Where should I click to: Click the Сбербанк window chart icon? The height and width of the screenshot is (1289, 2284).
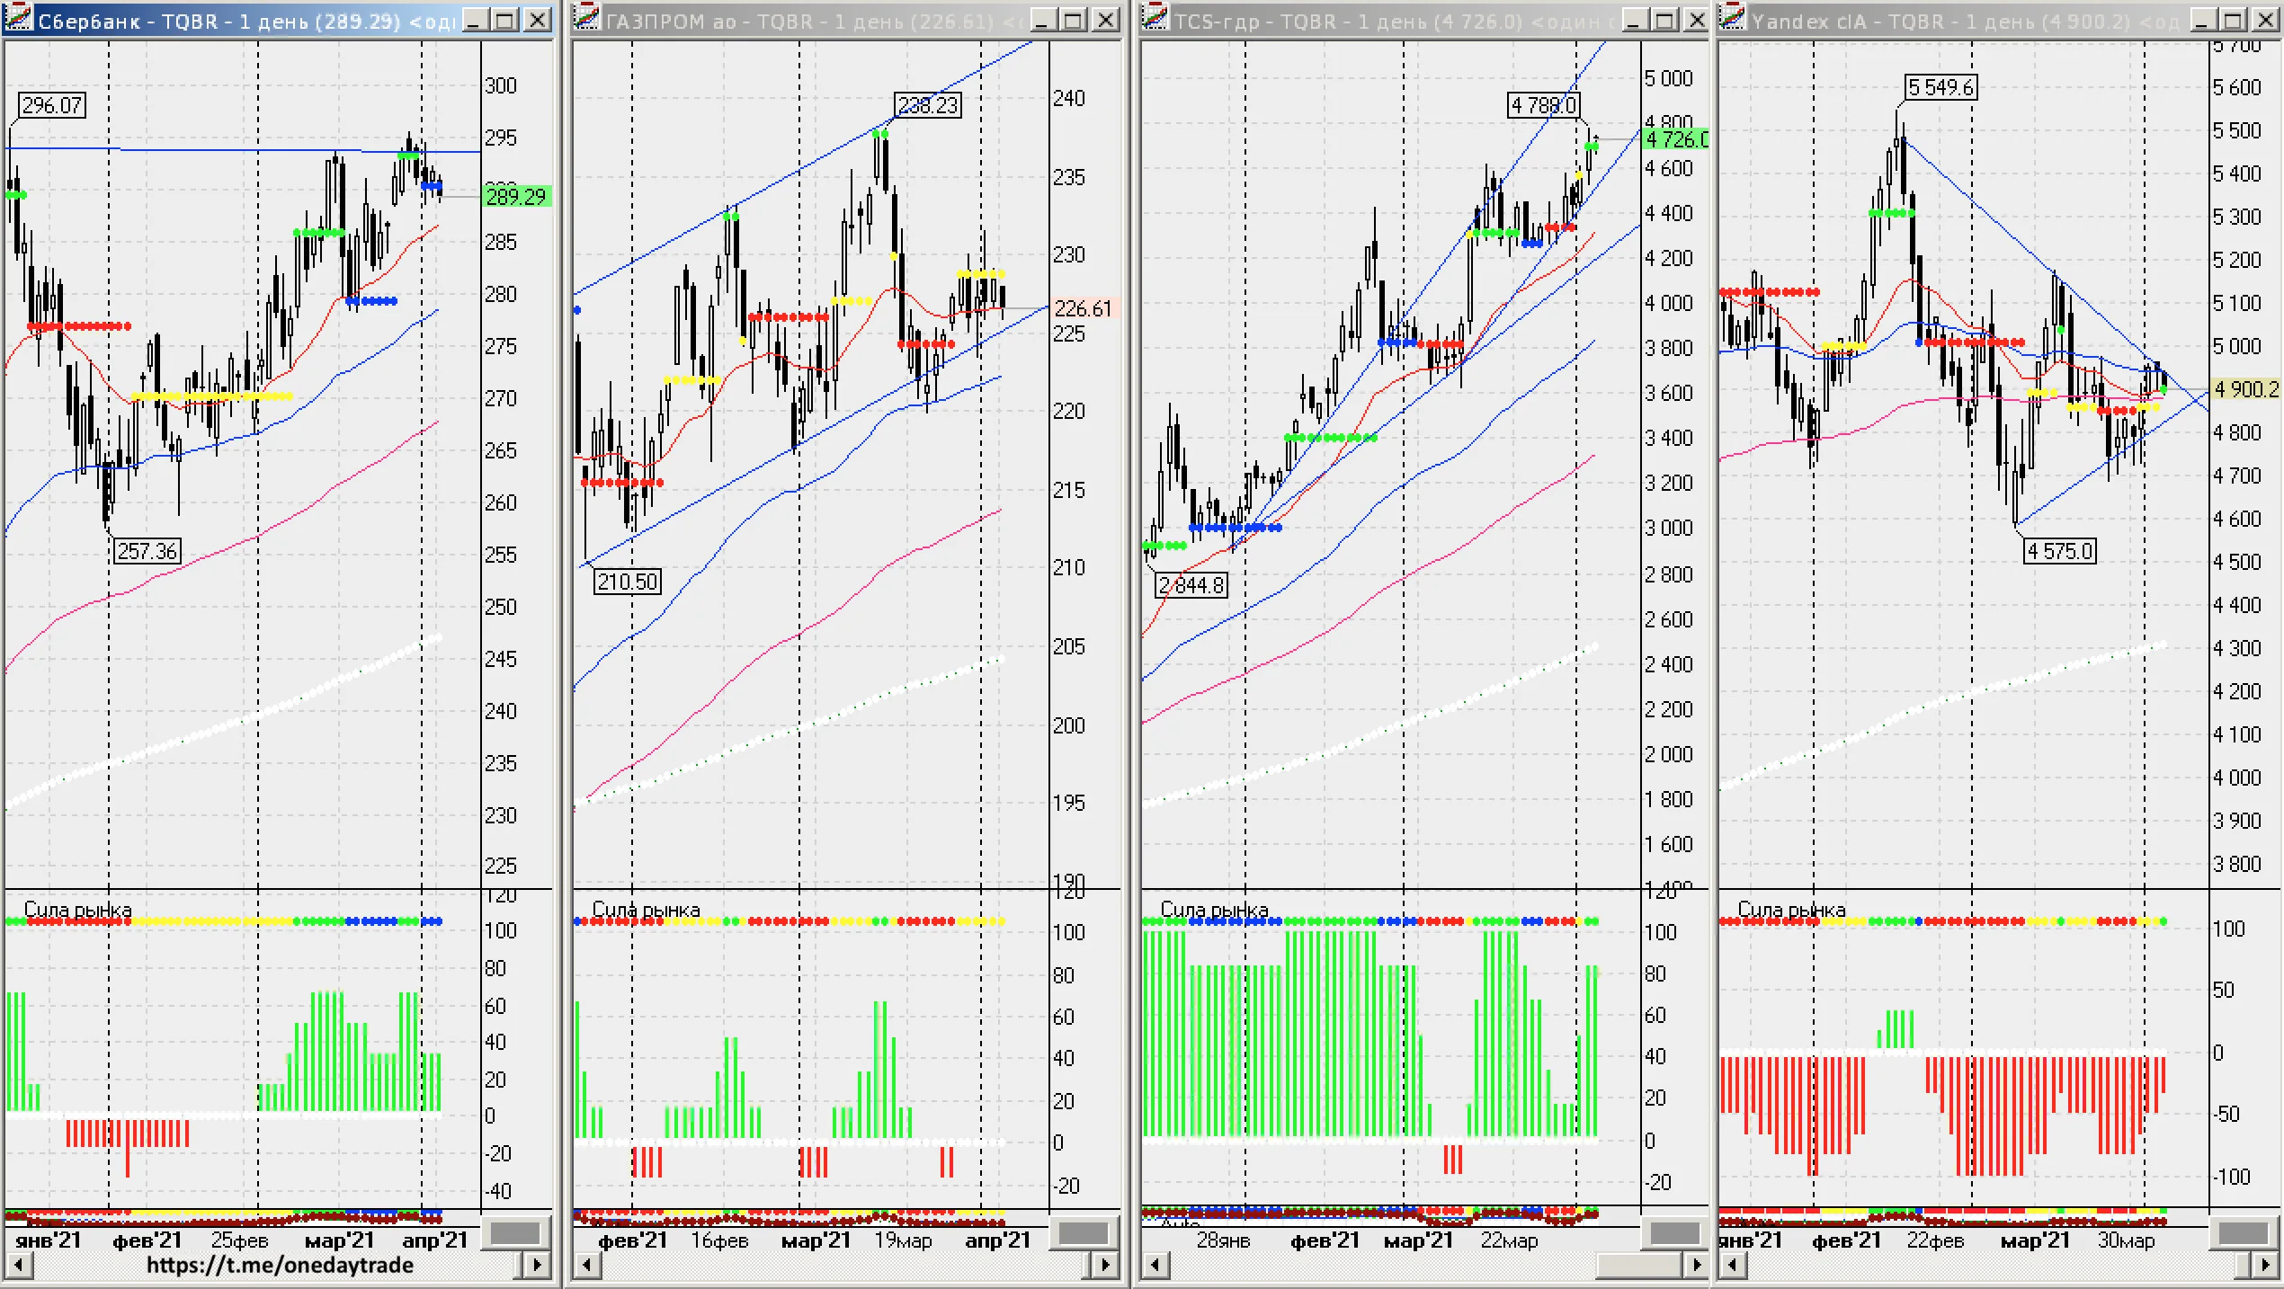19,18
